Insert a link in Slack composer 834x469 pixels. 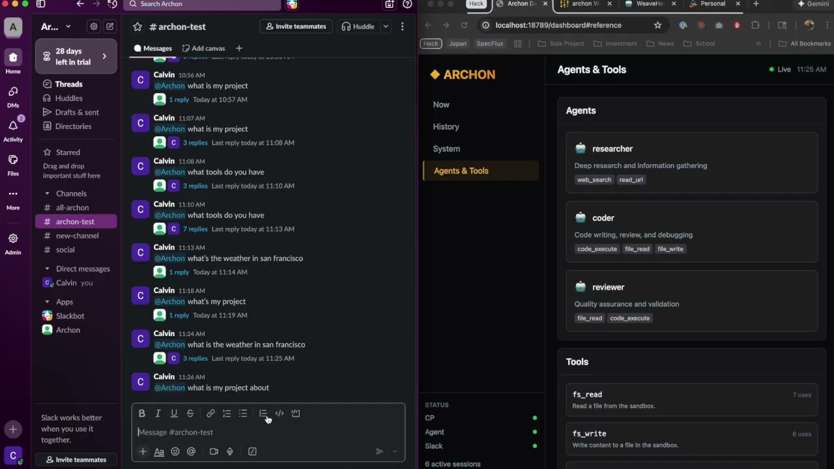(x=210, y=413)
